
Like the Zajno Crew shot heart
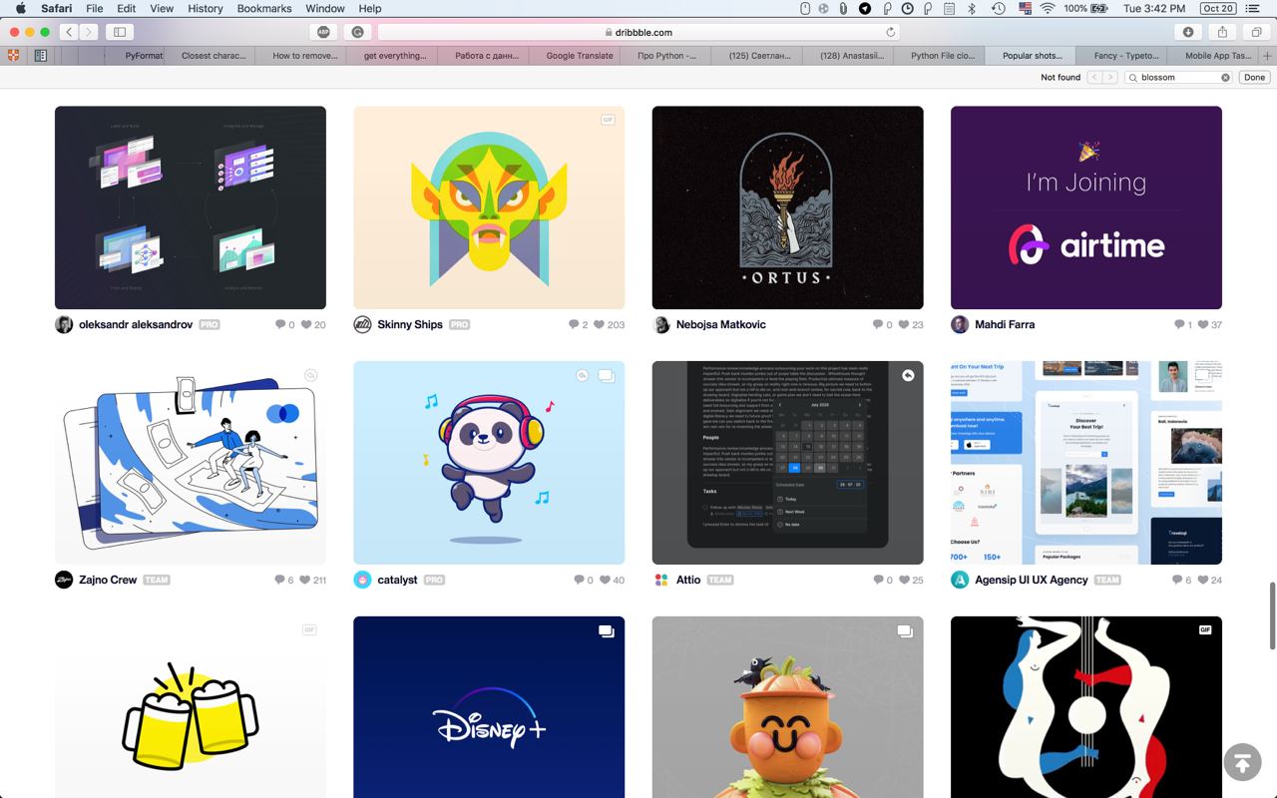305,580
